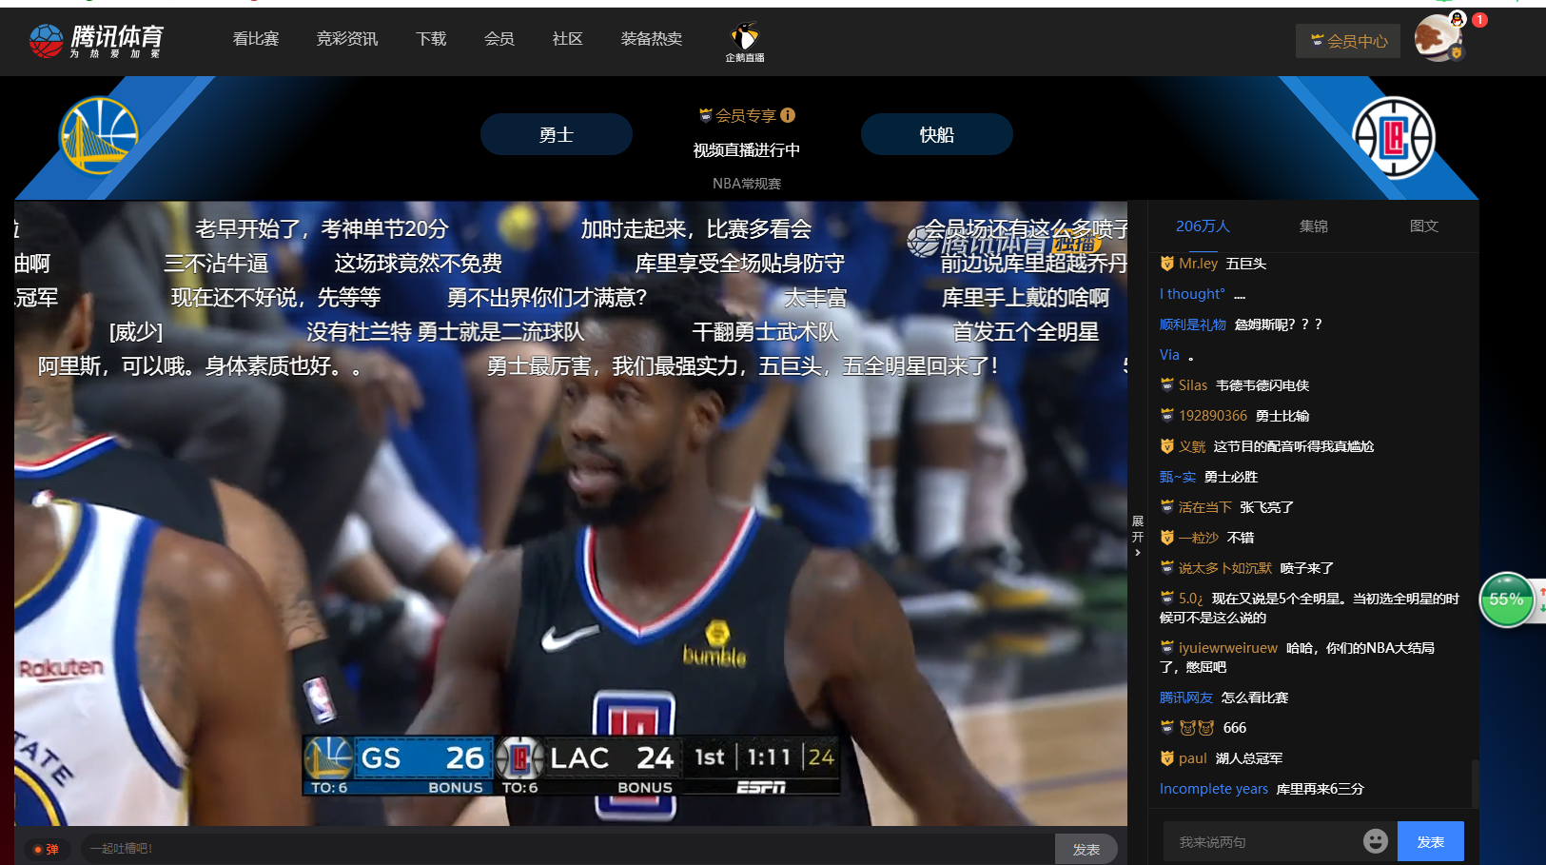Click username iyuiewrweiruew in chat

pyautogui.click(x=1228, y=648)
